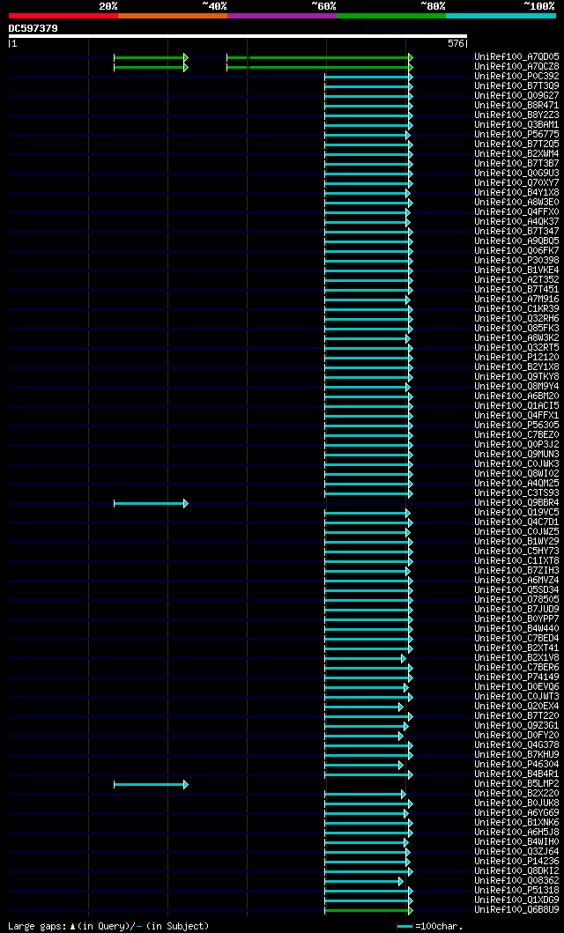Click hit label UniRef100_B7T347
The image size is (564, 933).
click(516, 231)
